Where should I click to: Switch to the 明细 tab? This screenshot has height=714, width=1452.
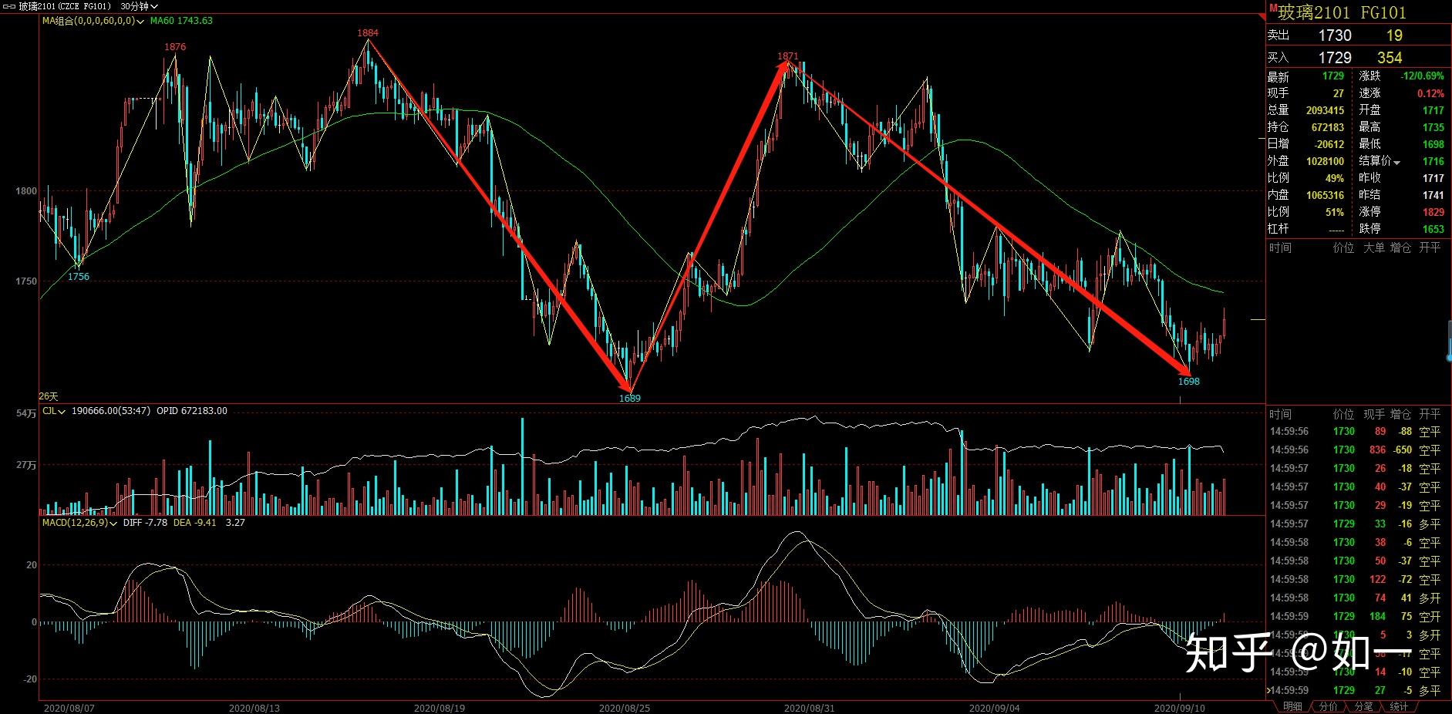pyautogui.click(x=1292, y=706)
